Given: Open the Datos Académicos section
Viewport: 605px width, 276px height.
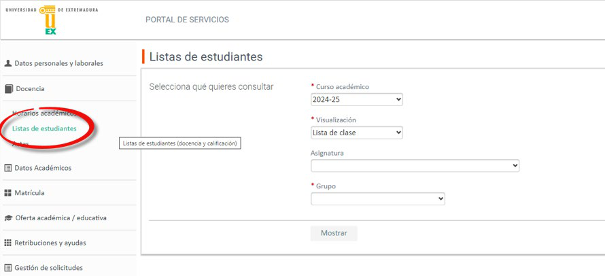Looking at the screenshot, I should point(43,168).
